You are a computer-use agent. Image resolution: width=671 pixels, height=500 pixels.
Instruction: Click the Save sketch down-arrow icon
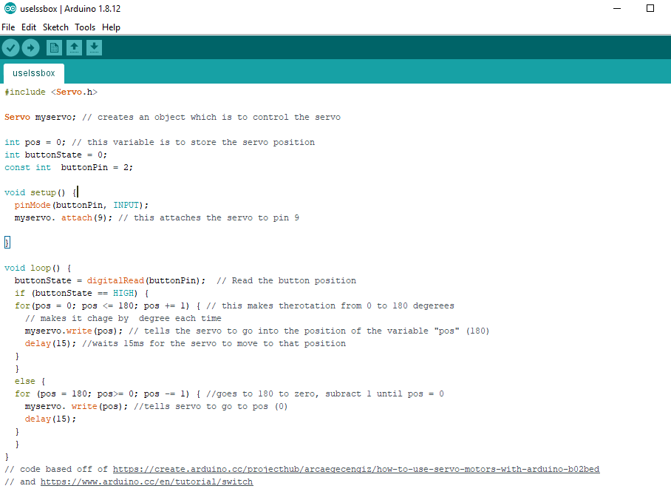coord(94,48)
